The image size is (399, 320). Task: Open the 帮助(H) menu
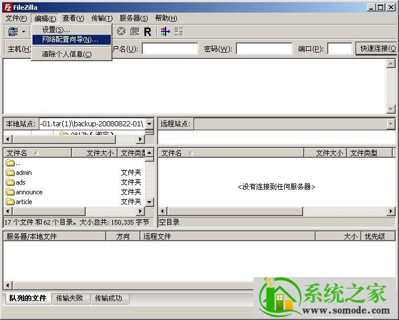(166, 18)
